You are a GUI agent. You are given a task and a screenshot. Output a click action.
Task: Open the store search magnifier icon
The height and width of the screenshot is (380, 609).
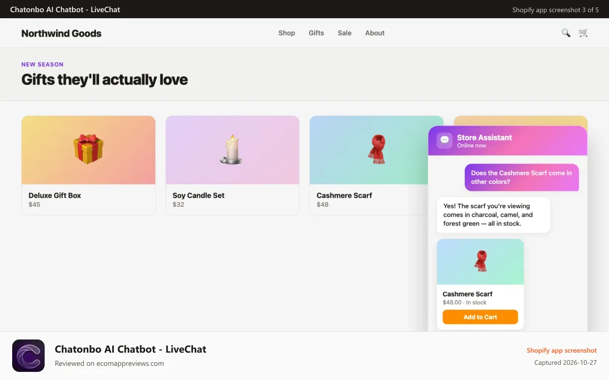point(566,33)
